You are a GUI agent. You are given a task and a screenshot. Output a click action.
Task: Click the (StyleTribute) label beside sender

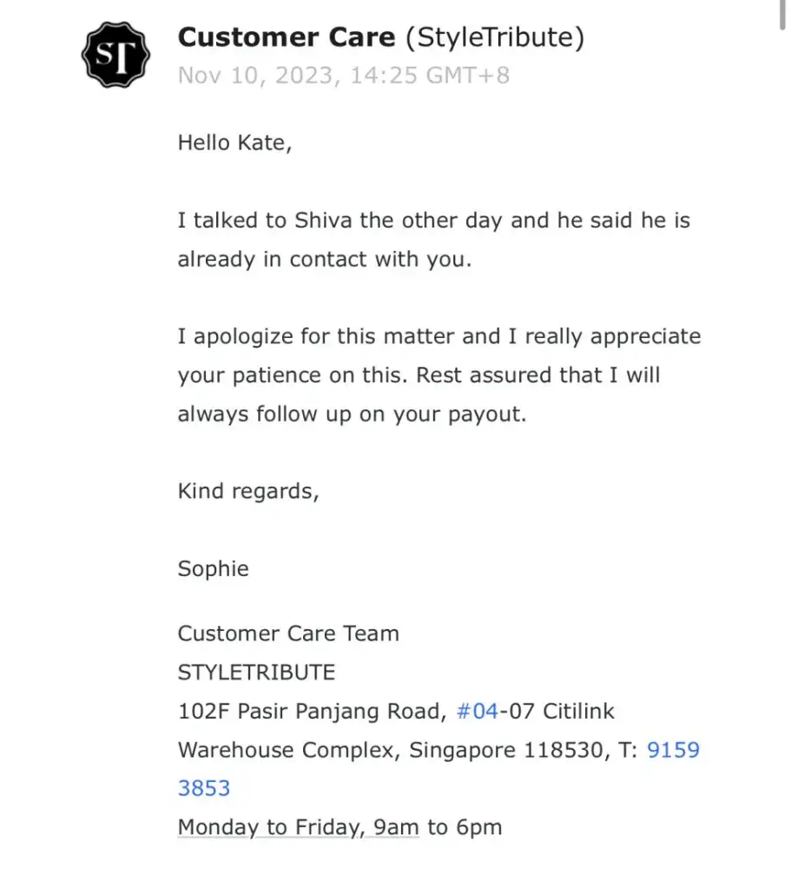[x=495, y=37]
